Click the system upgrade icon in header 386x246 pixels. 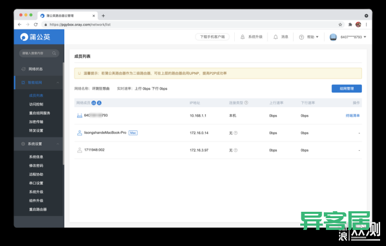click(242, 37)
